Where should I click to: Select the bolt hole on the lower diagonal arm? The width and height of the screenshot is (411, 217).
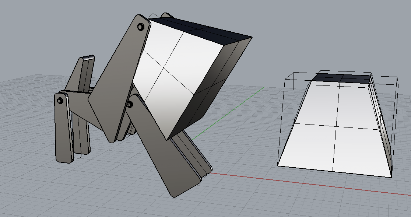pos(129,105)
